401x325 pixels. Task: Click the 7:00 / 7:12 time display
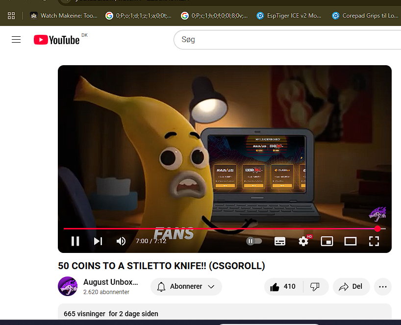(151, 241)
